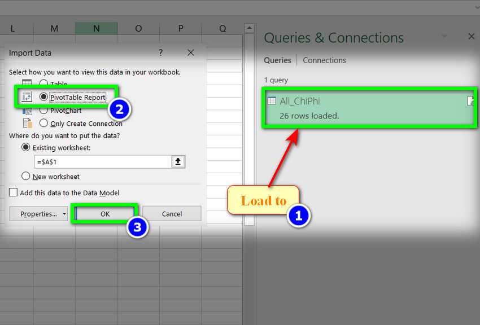Screen dimensions: 480x325
Task: Switch to the Connections tab
Action: [324, 60]
